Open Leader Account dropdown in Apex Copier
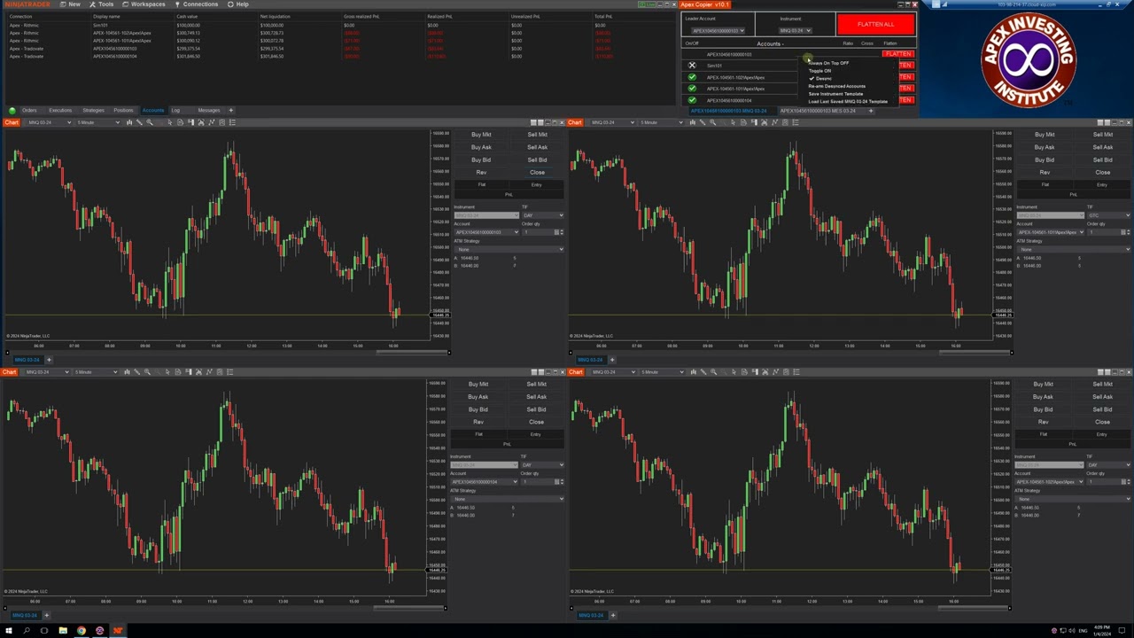Viewport: 1134px width, 638px height. click(718, 31)
